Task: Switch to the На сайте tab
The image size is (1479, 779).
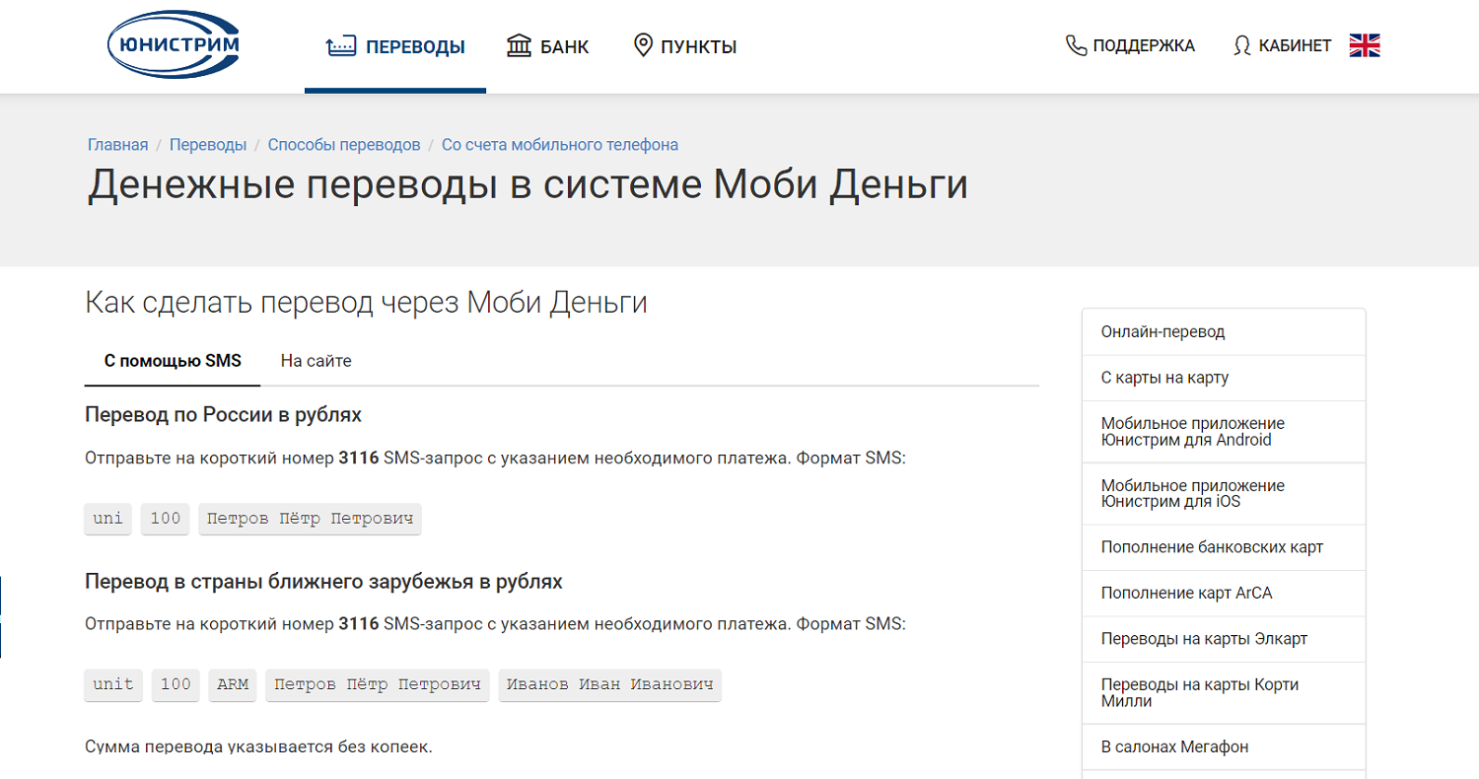Action: coord(316,361)
